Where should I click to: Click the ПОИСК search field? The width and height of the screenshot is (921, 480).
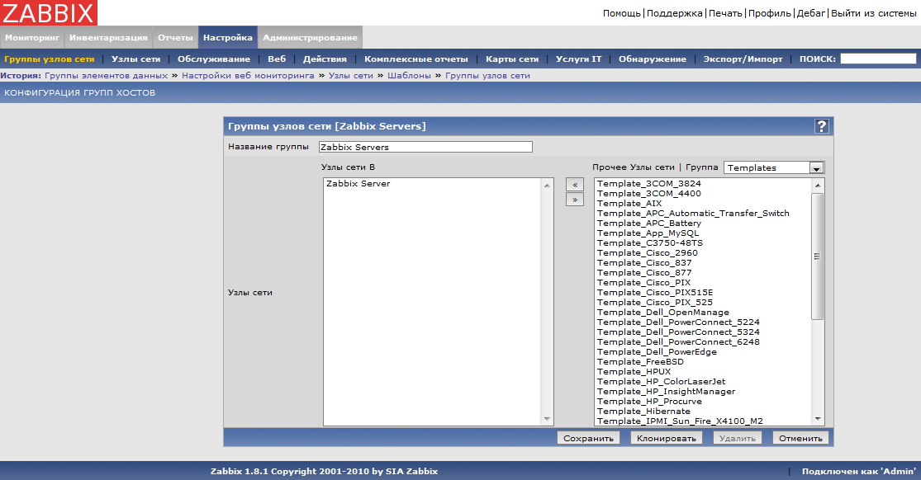[878, 59]
